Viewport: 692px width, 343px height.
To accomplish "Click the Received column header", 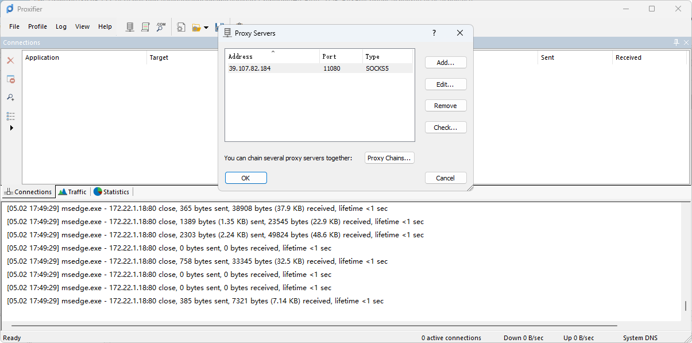I will tap(650, 57).
